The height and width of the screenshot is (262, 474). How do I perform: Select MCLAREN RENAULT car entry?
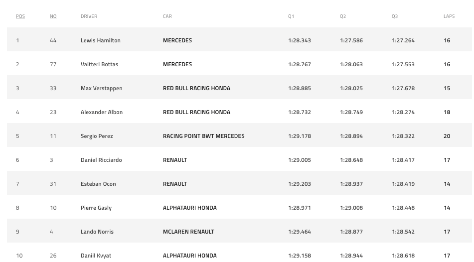tap(188, 232)
